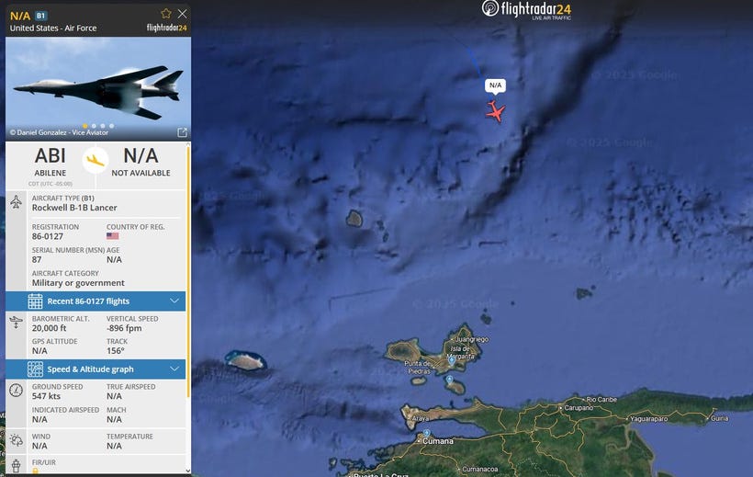Click the favorite star icon
This screenshot has width=753, height=477.
pos(166,14)
